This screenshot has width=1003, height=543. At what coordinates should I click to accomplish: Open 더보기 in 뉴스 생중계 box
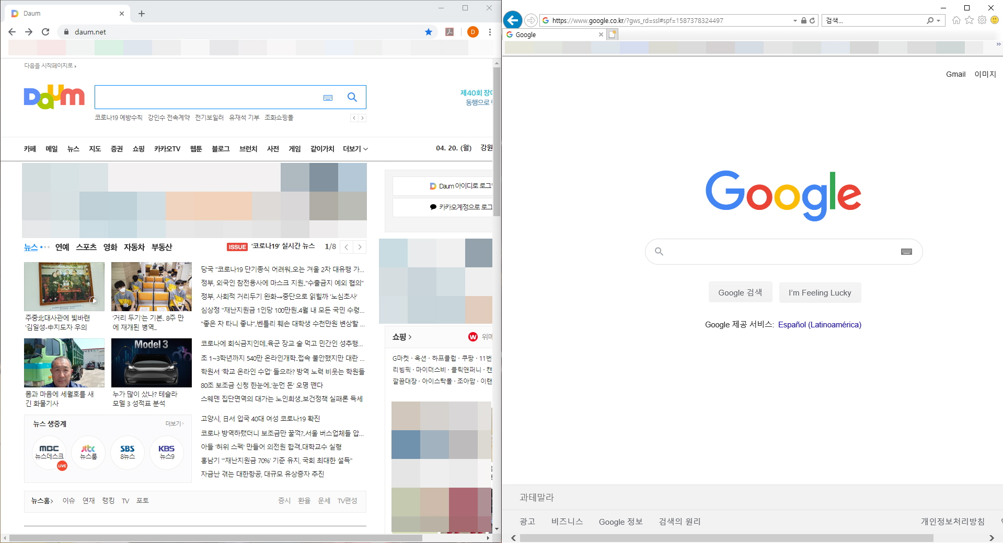click(x=175, y=423)
